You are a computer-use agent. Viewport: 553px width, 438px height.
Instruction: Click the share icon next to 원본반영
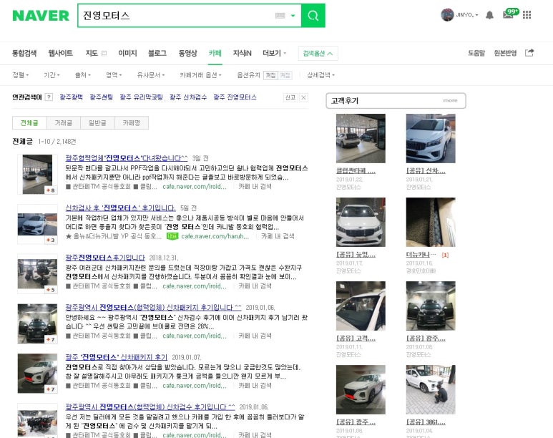pyautogui.click(x=529, y=53)
